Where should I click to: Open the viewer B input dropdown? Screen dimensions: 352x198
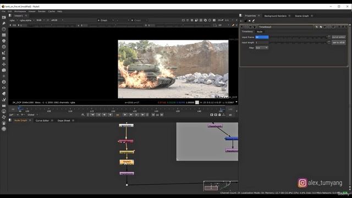(139, 20)
